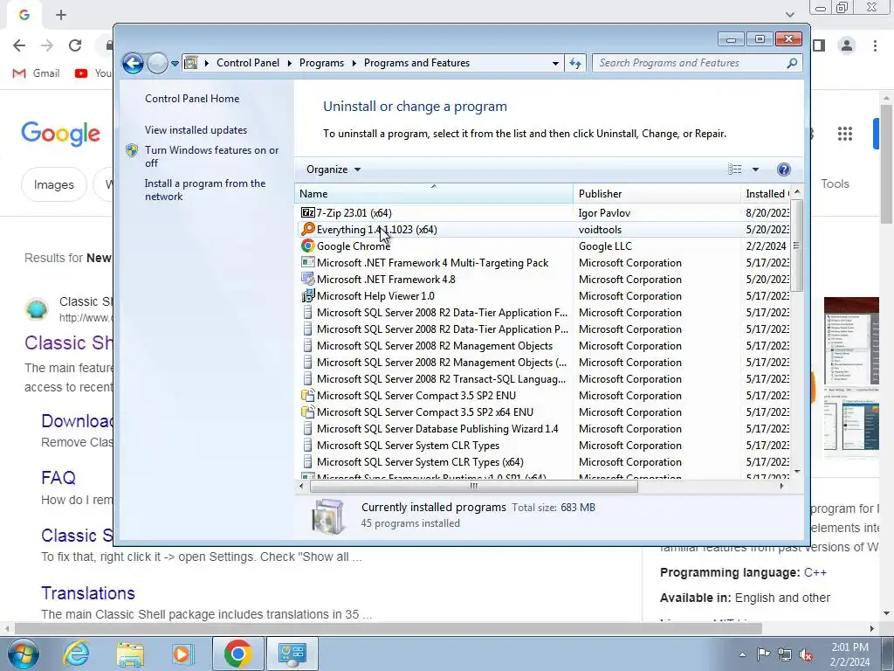Show hidden tray icons arrow
This screenshot has height=671, width=894.
point(742,654)
